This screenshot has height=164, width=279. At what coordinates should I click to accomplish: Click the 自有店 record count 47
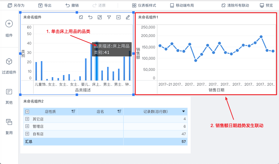coord(184,134)
